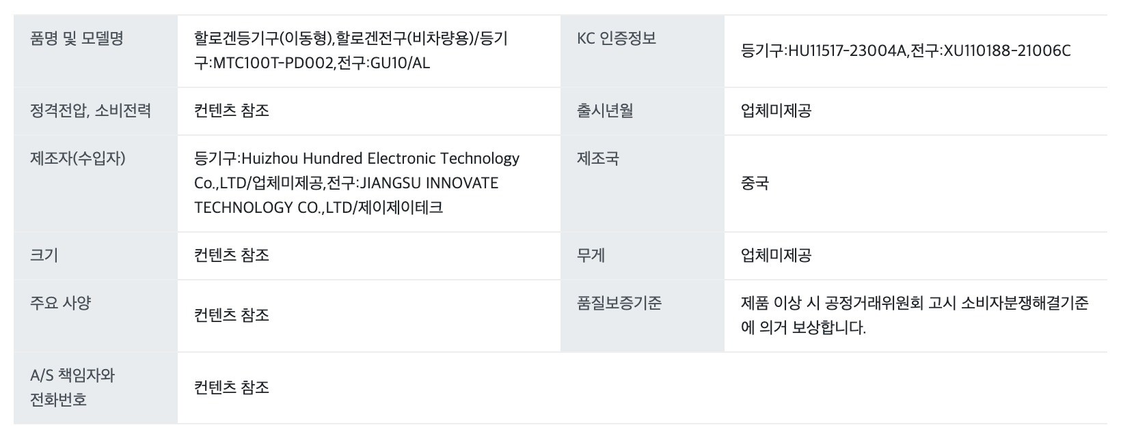The width and height of the screenshot is (1121, 438).
Task: Click the 품질보증기준 label cell
Action: (619, 303)
